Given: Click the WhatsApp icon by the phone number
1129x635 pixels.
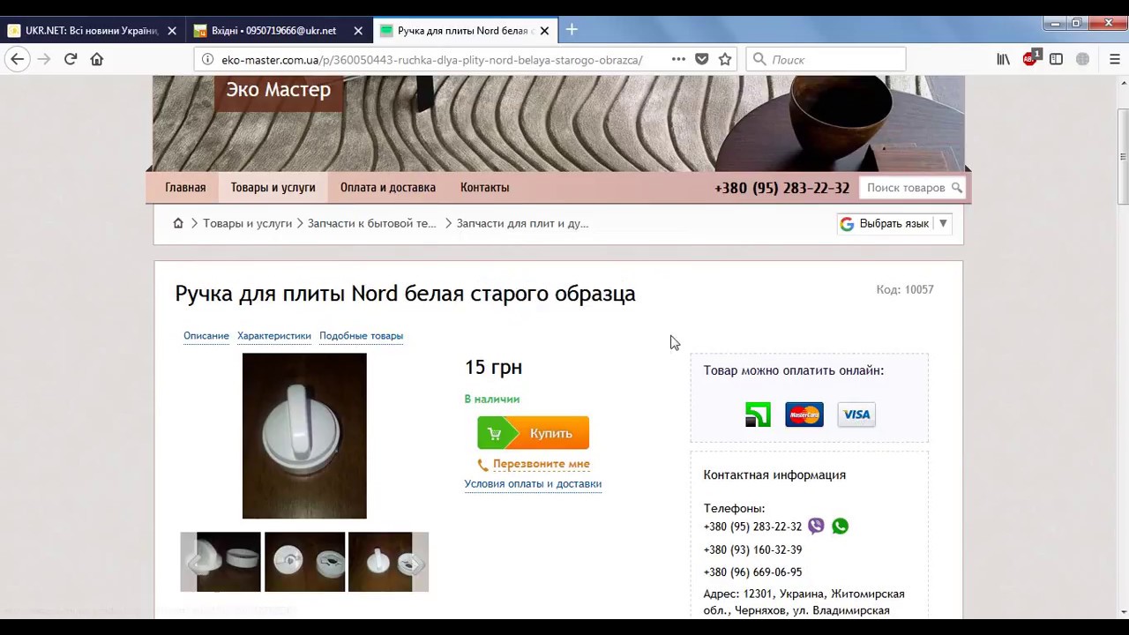Looking at the screenshot, I should (840, 526).
